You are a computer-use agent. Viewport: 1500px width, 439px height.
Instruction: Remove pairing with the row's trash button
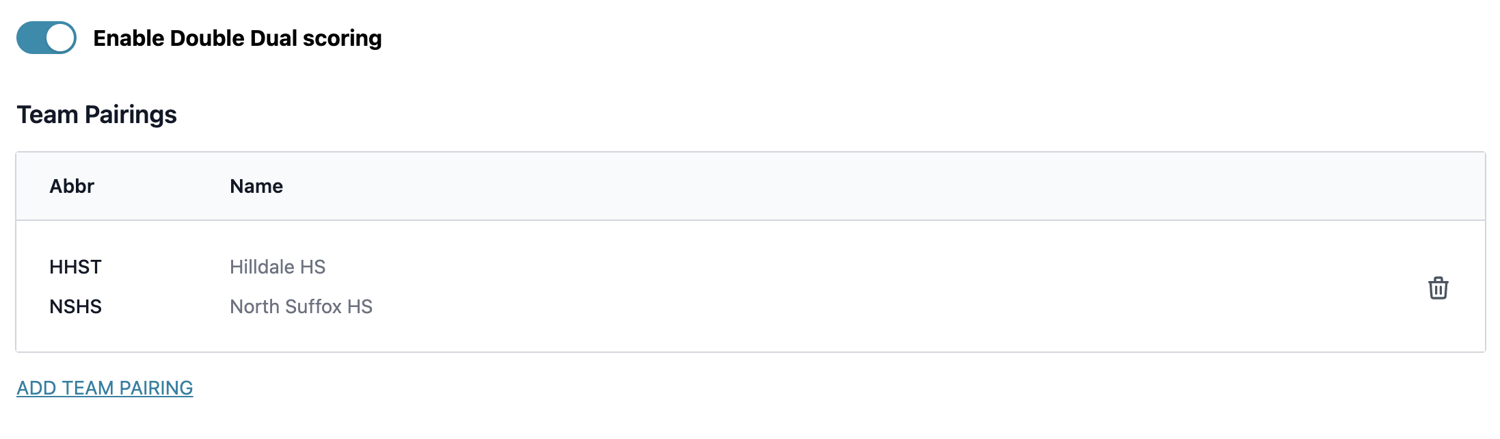click(x=1438, y=287)
